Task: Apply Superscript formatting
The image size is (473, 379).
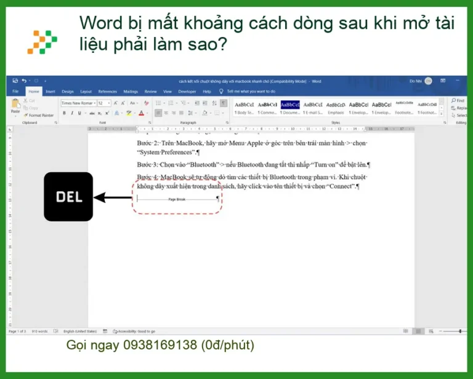Action: pos(107,113)
